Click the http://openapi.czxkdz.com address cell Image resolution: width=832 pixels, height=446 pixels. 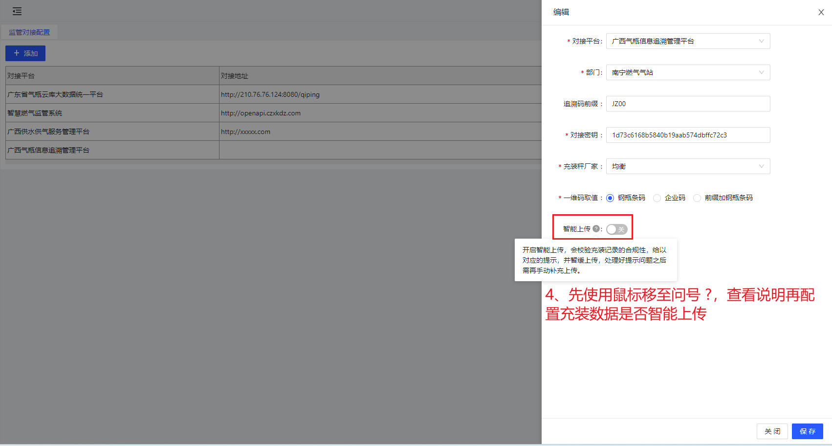pyautogui.click(x=261, y=113)
